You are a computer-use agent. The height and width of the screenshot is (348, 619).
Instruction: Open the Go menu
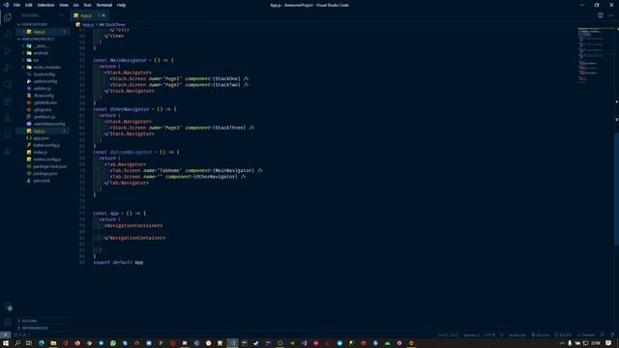point(75,5)
